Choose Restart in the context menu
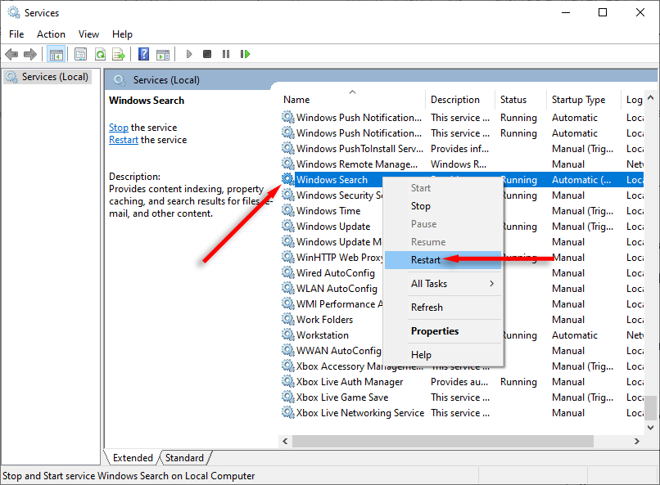This screenshot has width=660, height=485. pyautogui.click(x=426, y=260)
